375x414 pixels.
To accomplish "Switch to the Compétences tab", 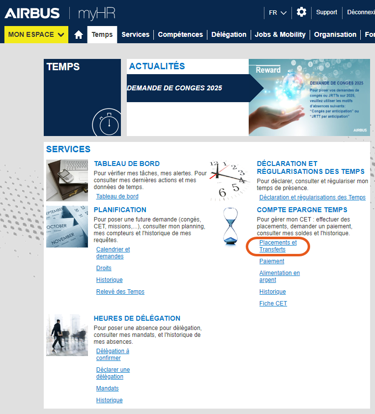I will point(180,34).
